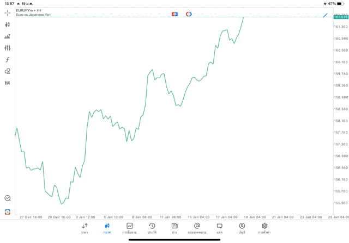Image resolution: width=349 pixels, height=243 pixels.
Task: Select the กราฟ chart tab
Action: pyautogui.click(x=107, y=228)
